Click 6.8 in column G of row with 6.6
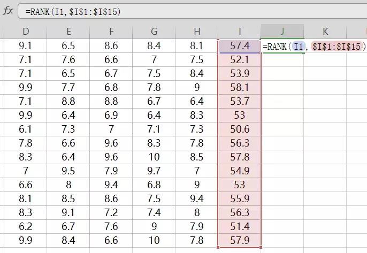The width and height of the screenshot is (367, 253). [154, 185]
